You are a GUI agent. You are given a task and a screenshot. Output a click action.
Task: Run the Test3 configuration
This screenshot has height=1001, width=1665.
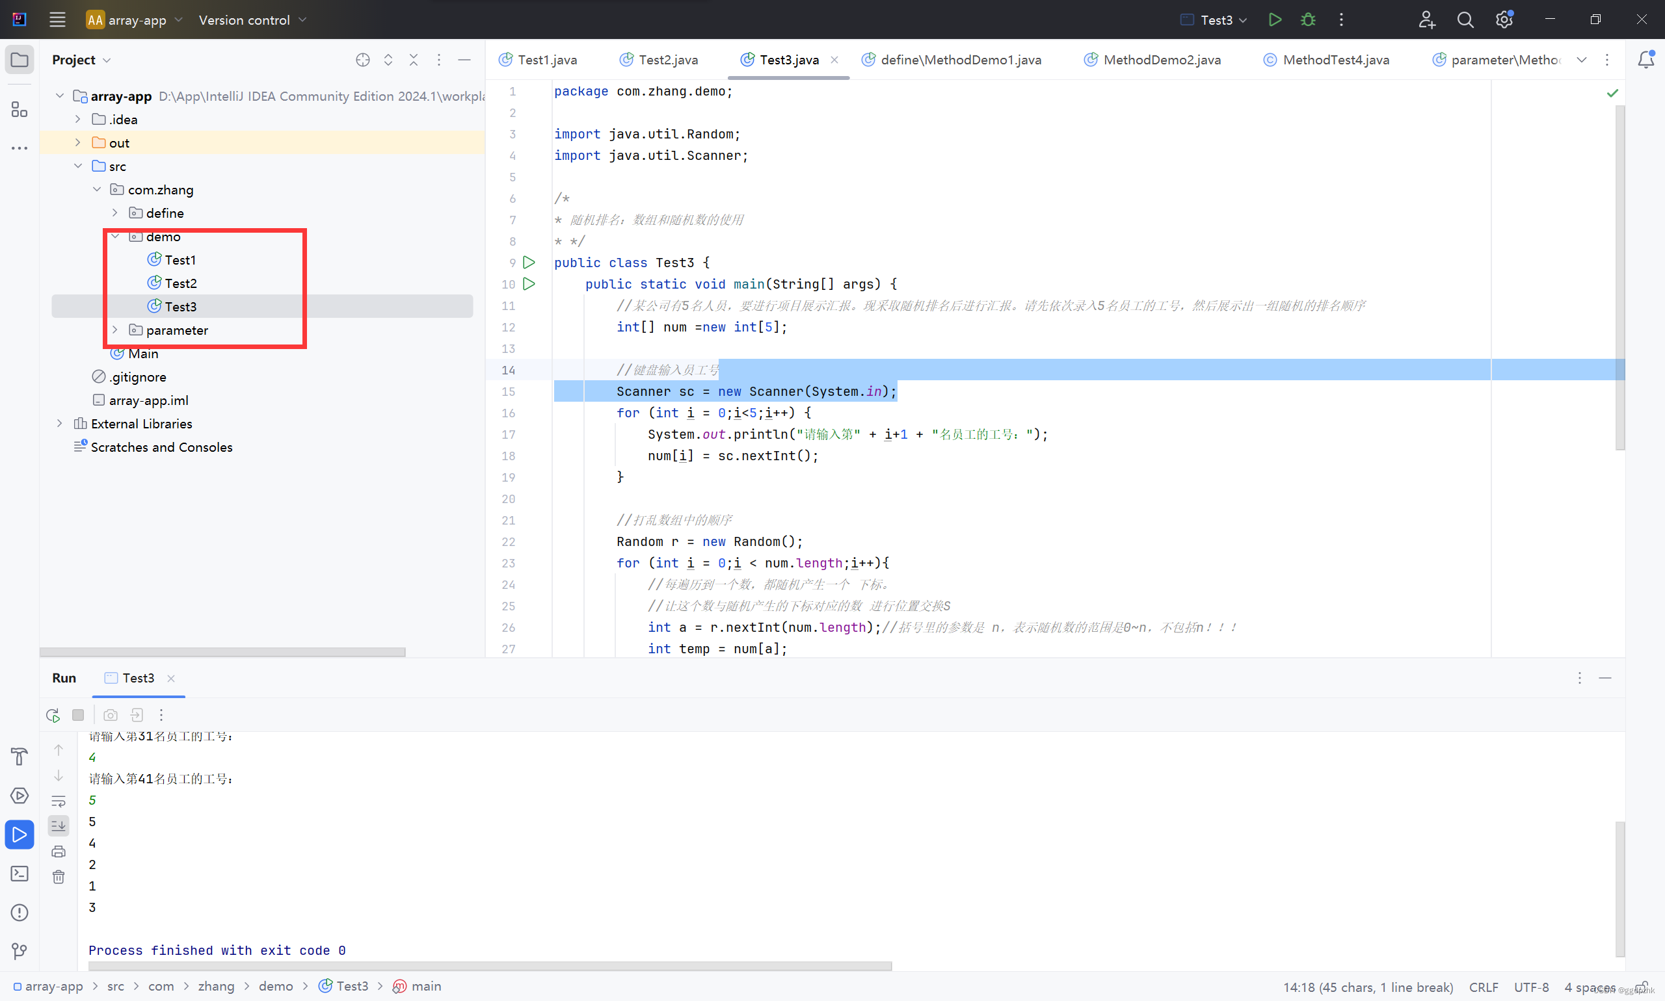coord(1274,19)
